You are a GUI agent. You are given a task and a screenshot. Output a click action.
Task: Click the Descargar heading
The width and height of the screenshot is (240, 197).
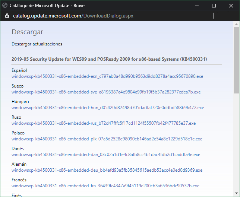27,32
